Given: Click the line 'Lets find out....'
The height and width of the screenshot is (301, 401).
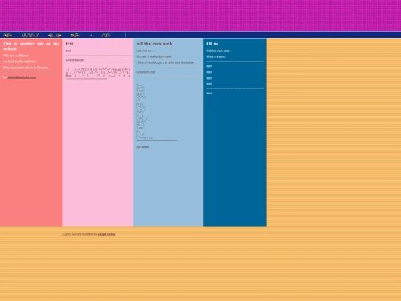Looking at the screenshot, I should 145,51.
